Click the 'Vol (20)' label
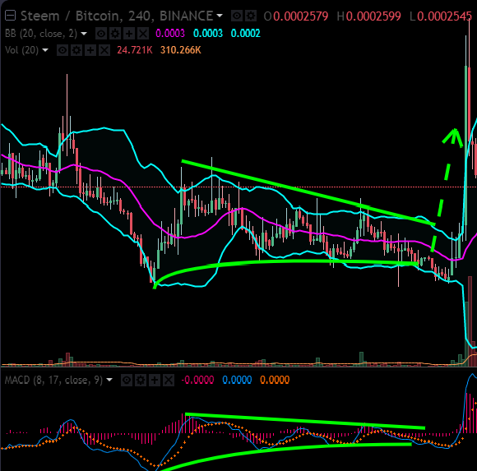Screen dimensions: 477x471 pos(22,50)
